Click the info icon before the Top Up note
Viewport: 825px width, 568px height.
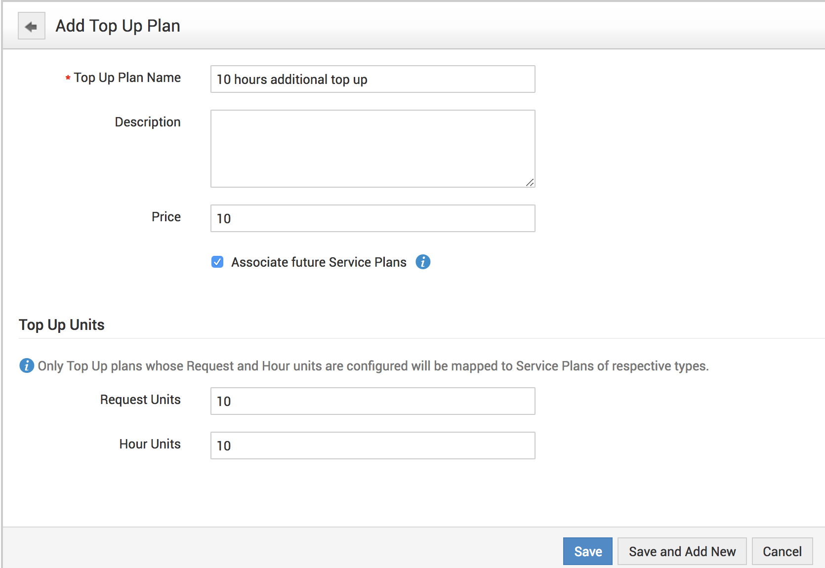(26, 365)
